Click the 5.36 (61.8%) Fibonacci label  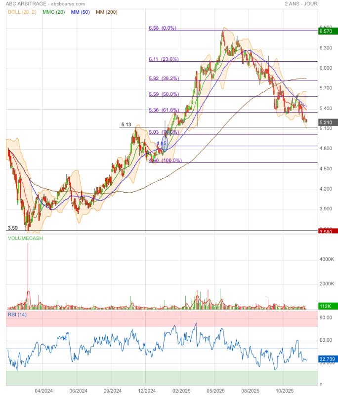164,110
